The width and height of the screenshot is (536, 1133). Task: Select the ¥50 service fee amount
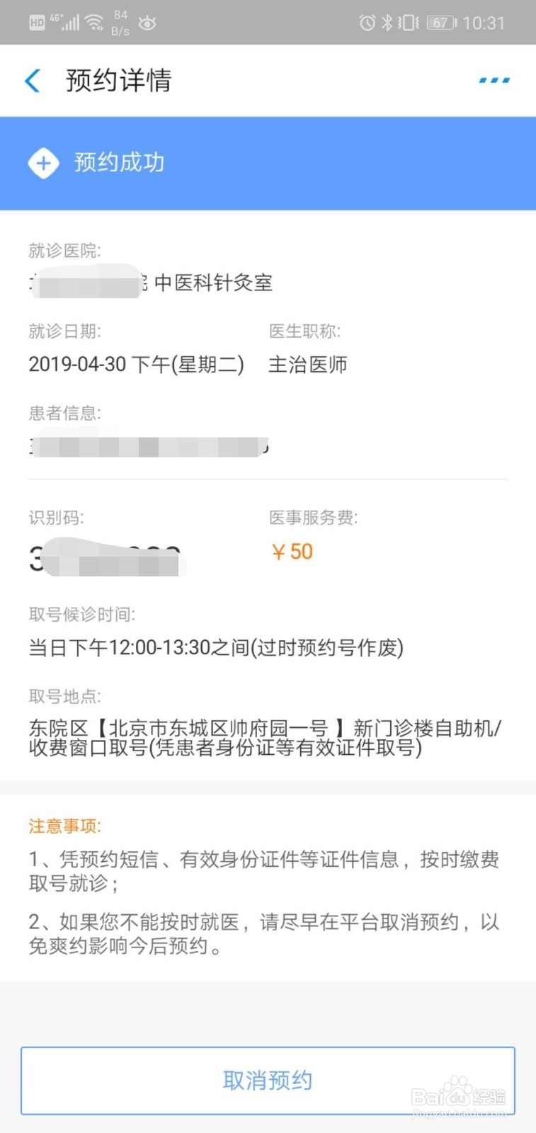pos(292,552)
